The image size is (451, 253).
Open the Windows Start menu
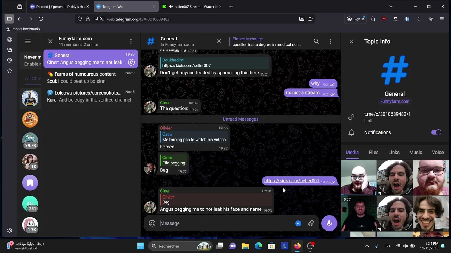[141, 246]
